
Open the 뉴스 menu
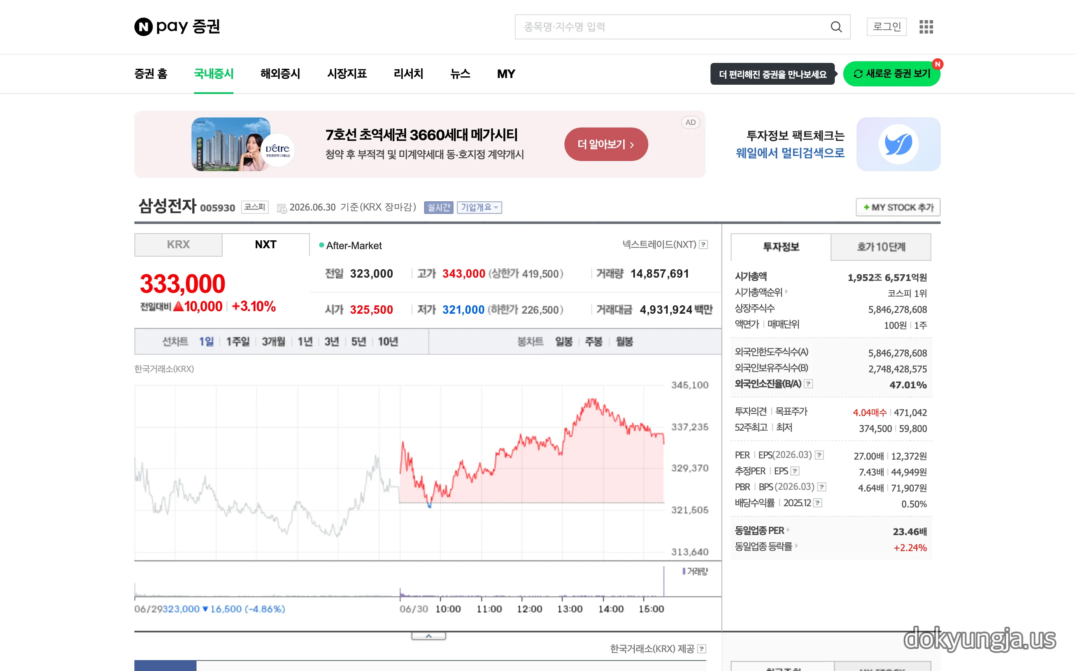pos(460,74)
